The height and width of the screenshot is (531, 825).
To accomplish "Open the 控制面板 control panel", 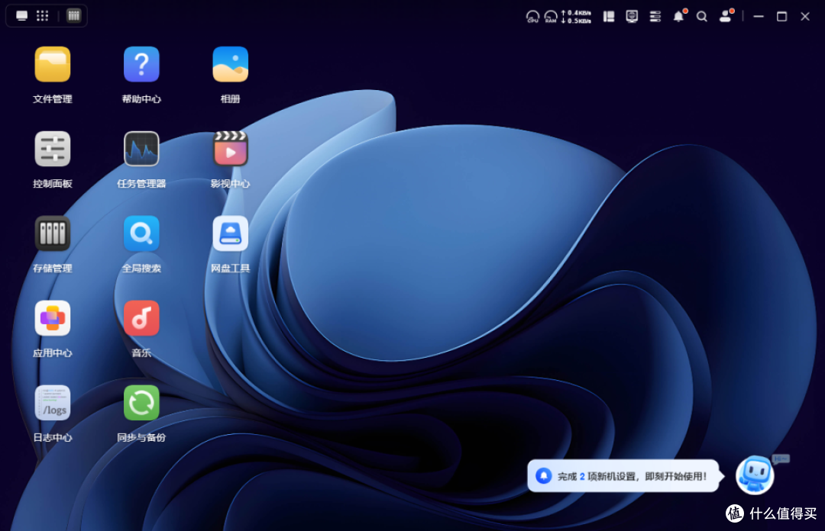I will [52, 150].
